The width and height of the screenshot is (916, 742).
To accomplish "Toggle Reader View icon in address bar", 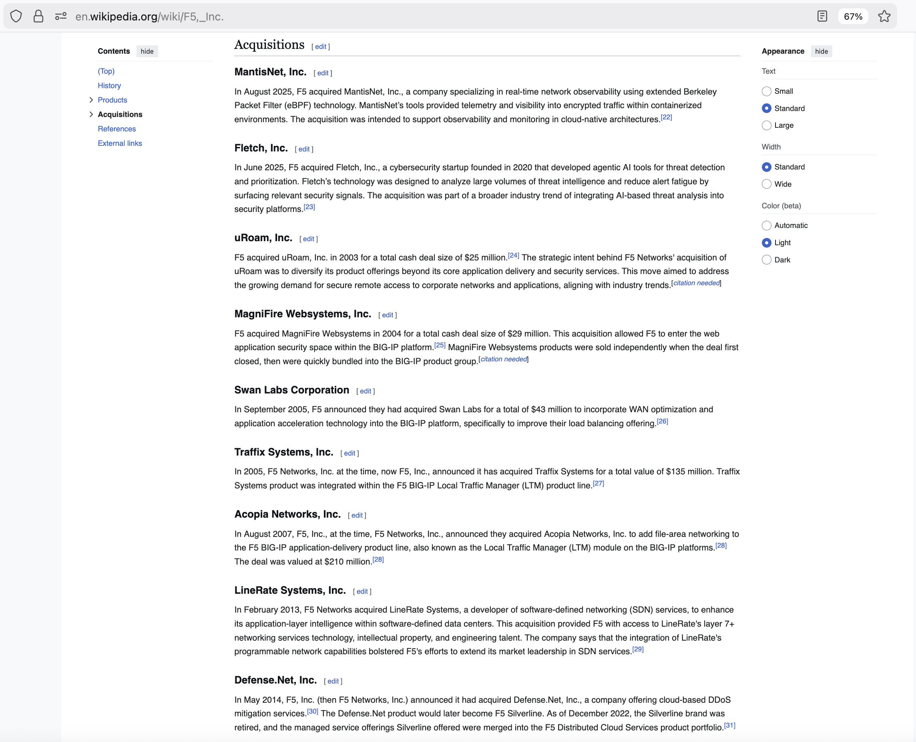I will (822, 16).
